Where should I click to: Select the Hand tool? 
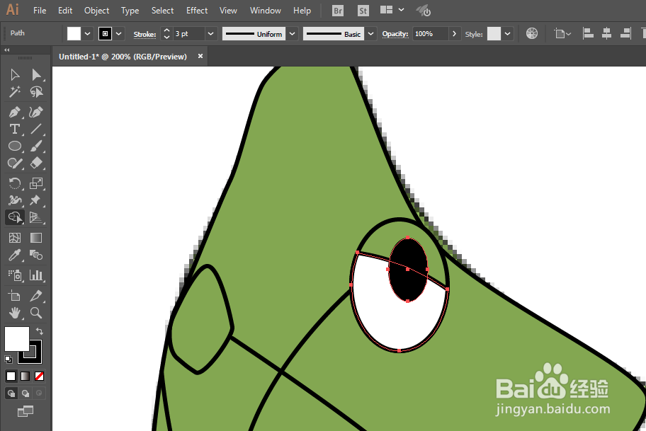(x=15, y=313)
